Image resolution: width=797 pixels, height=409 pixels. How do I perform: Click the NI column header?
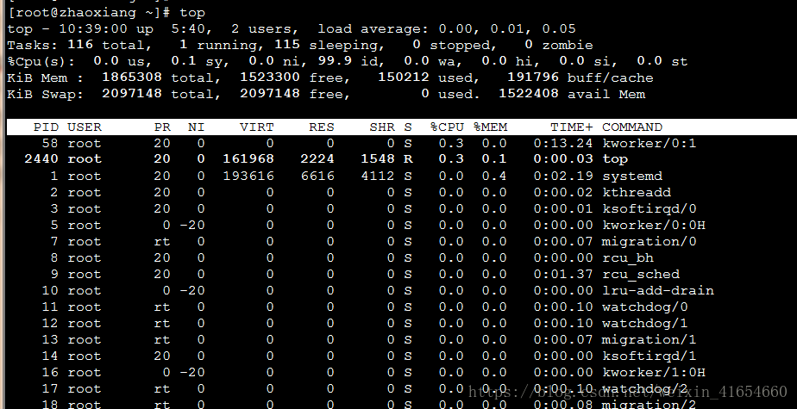click(196, 127)
